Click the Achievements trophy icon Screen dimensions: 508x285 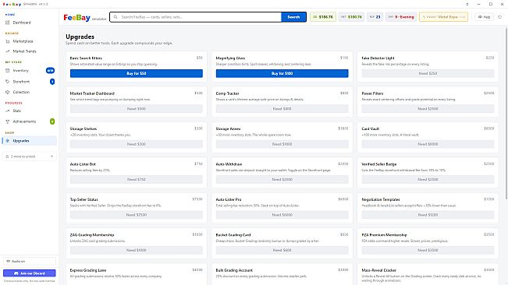point(8,121)
